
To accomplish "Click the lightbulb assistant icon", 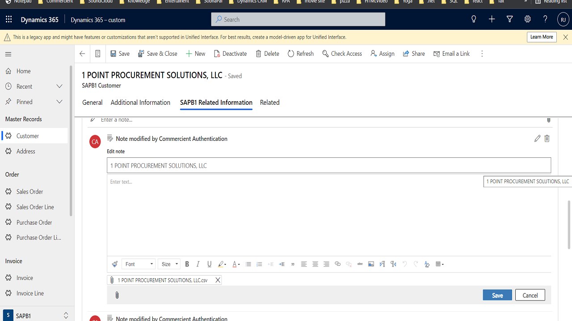I will (x=474, y=19).
